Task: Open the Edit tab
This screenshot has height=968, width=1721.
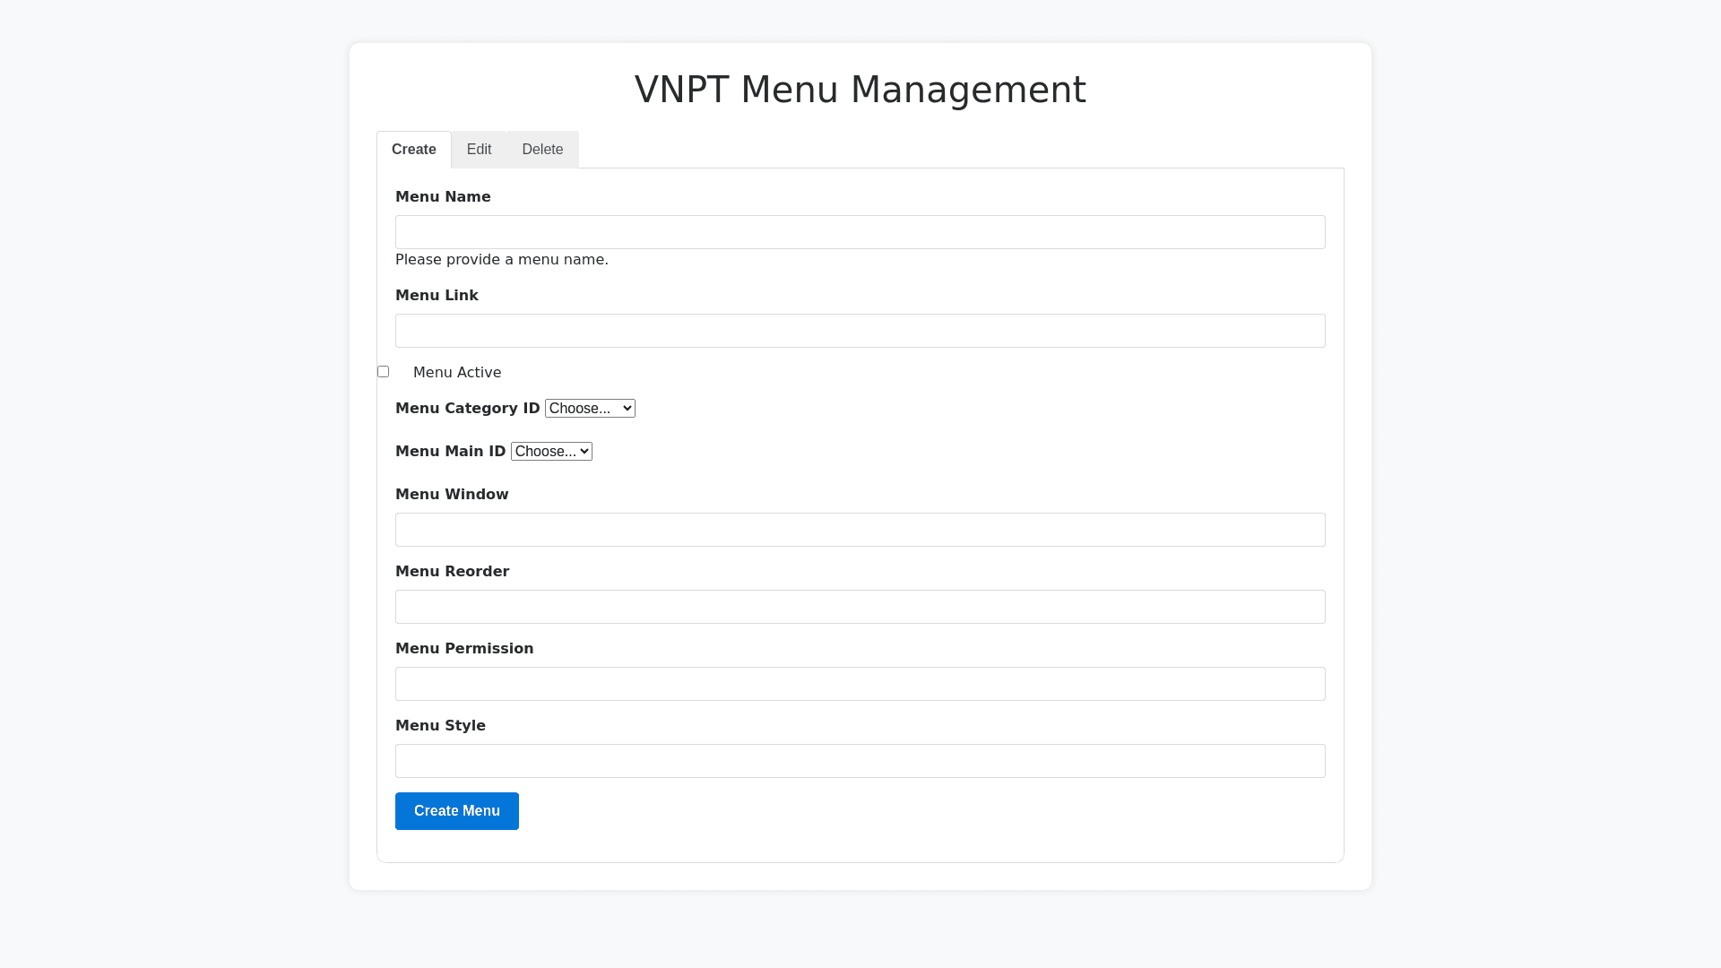Action: click(x=479, y=150)
